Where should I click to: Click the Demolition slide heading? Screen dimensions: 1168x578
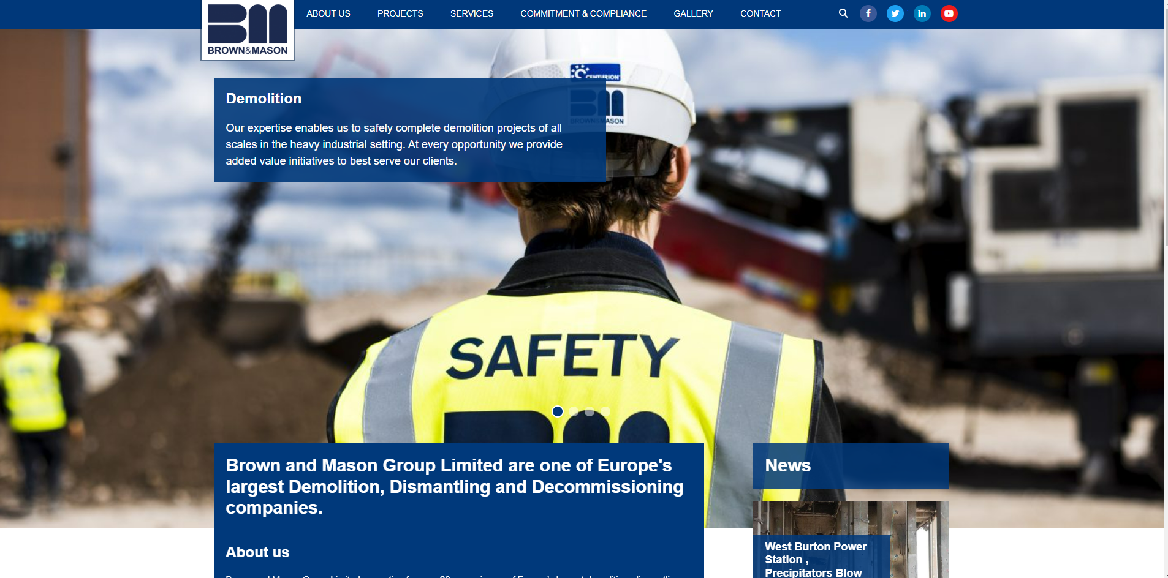(263, 98)
